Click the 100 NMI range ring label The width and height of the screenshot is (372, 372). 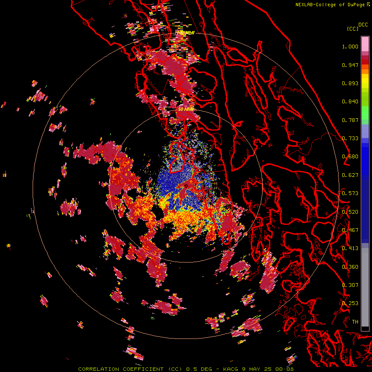(186, 33)
